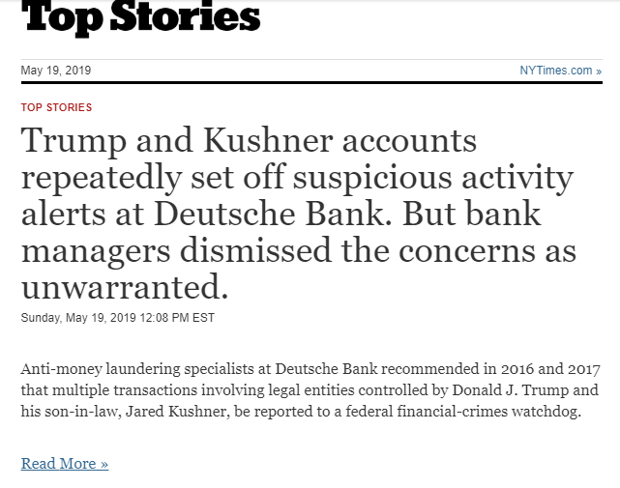Click 'Kushner' in the headline's first line
This screenshot has height=488, width=620.
268,140
